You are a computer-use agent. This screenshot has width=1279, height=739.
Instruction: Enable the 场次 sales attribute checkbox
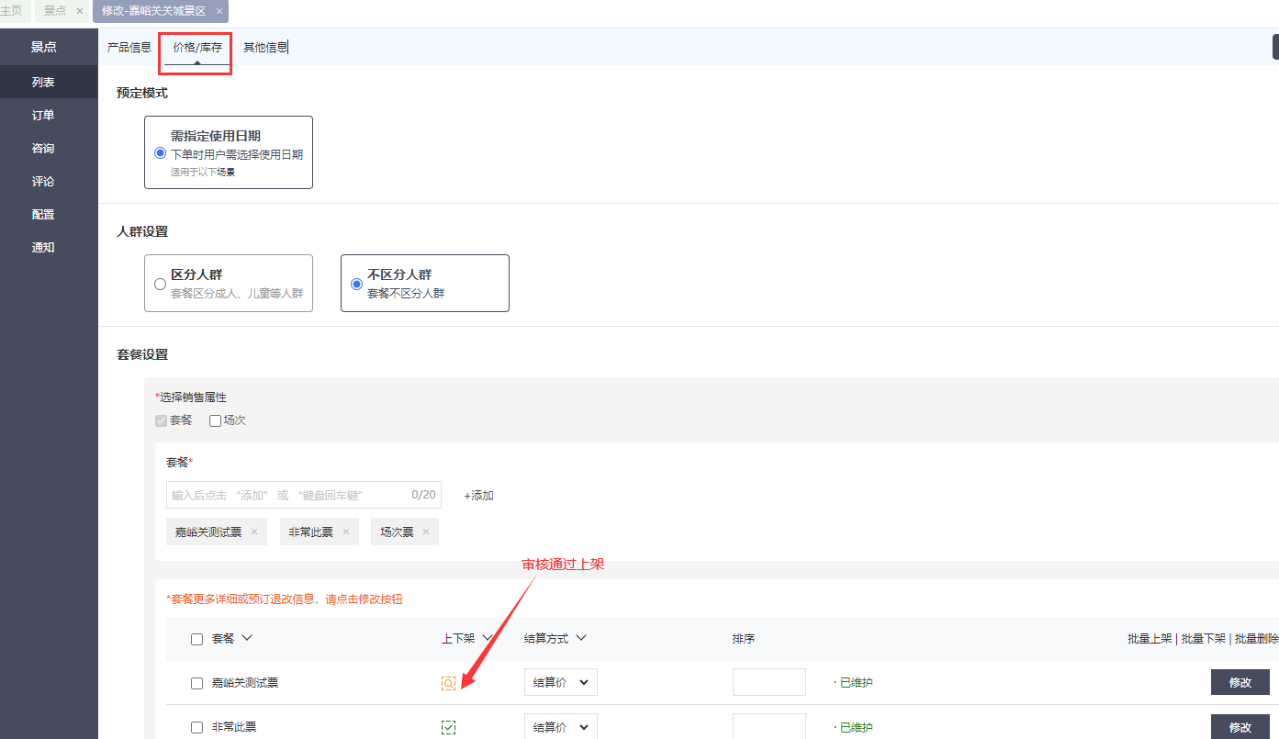pyautogui.click(x=216, y=420)
